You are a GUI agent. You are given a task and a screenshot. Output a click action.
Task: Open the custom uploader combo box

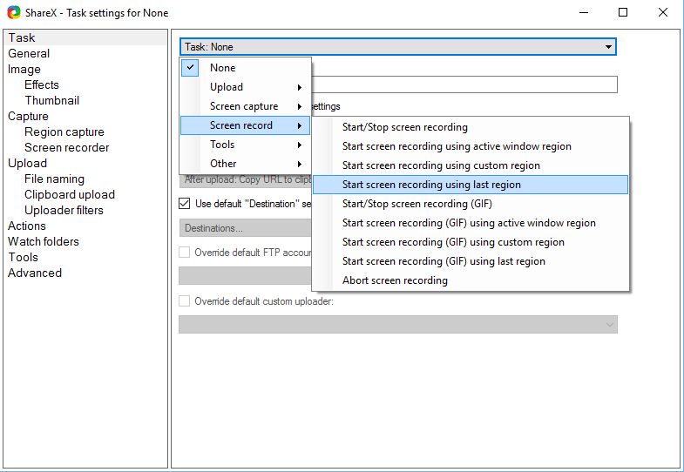(398, 325)
